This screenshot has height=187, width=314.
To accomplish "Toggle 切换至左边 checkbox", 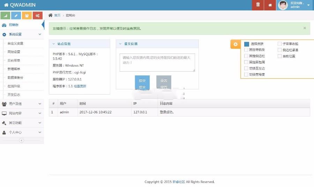I will [246, 68].
